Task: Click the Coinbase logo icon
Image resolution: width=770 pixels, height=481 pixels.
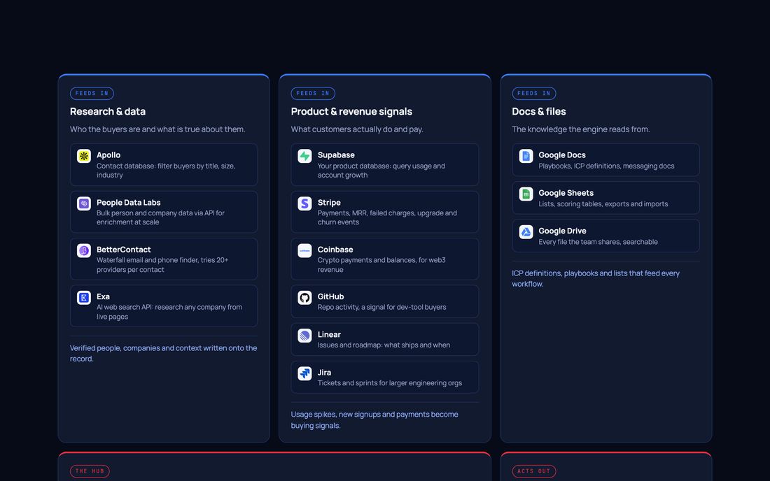Action: coord(305,250)
